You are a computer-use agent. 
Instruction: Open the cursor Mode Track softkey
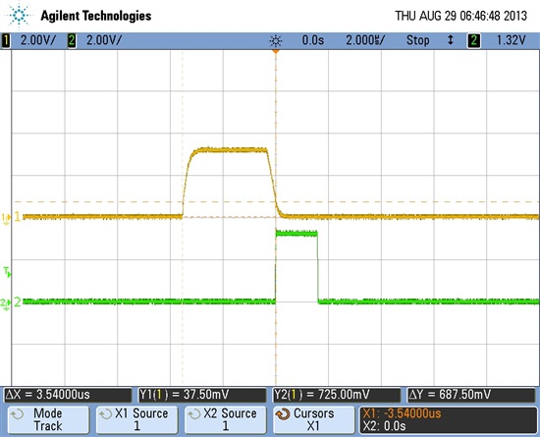coord(48,419)
